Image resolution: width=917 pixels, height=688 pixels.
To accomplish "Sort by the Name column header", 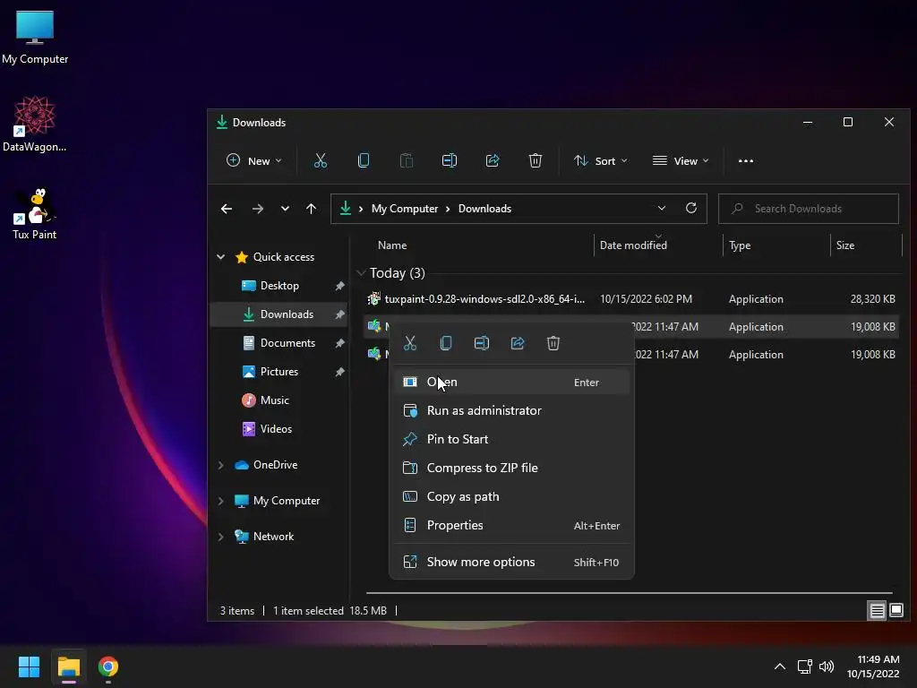I will point(392,245).
